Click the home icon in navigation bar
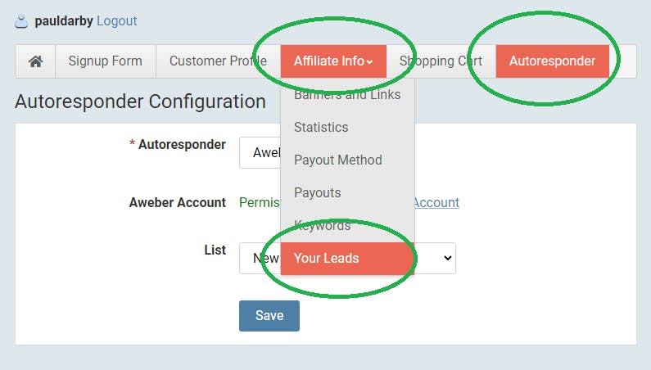This screenshot has height=370, width=651. click(x=35, y=61)
